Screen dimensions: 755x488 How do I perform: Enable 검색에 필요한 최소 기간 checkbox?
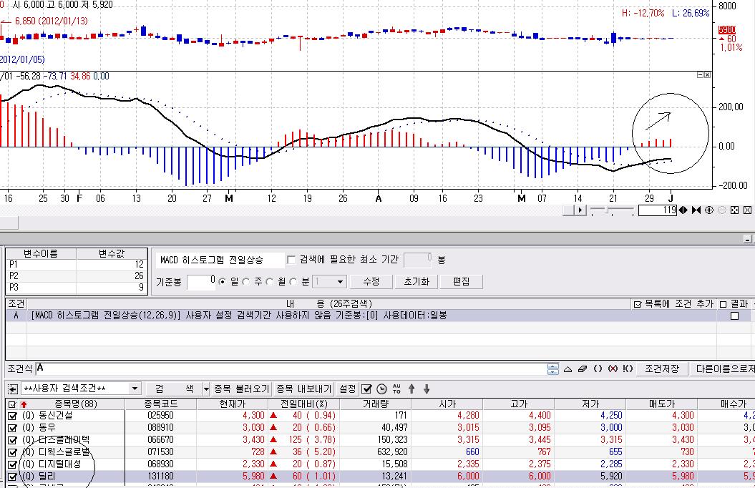(291, 260)
